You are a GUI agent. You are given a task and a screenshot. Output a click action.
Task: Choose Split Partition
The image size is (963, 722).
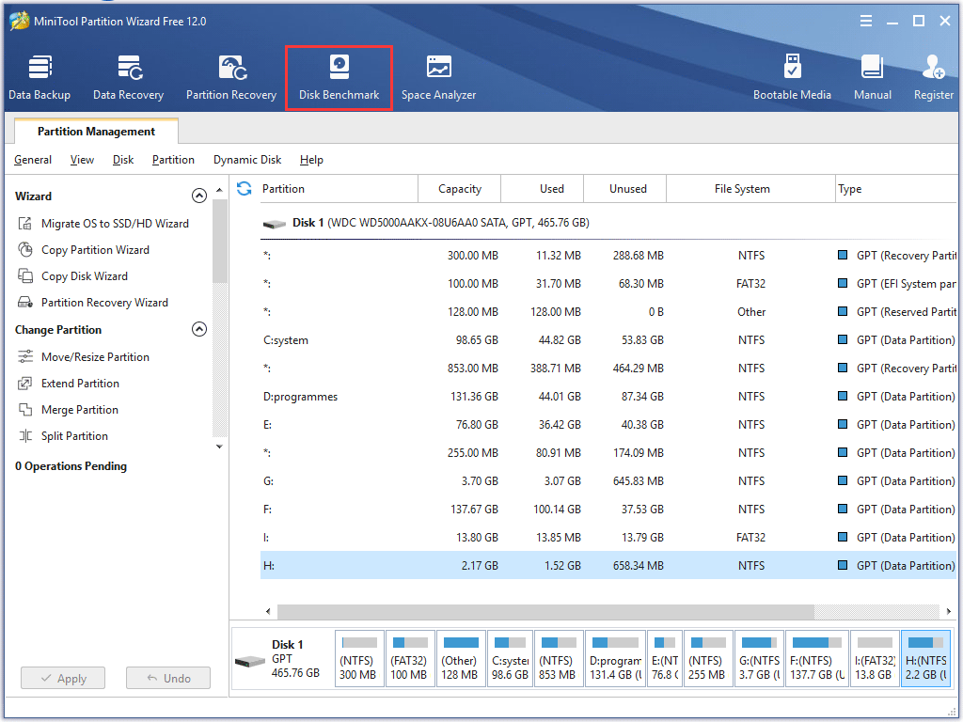63,436
